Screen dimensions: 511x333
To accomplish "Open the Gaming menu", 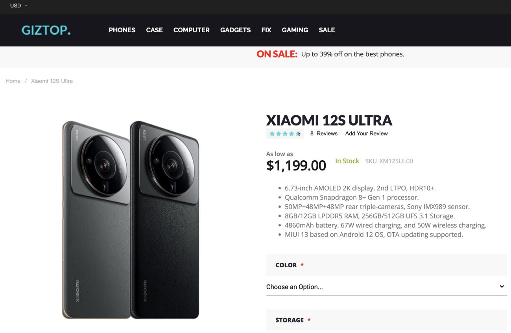I will coord(295,30).
